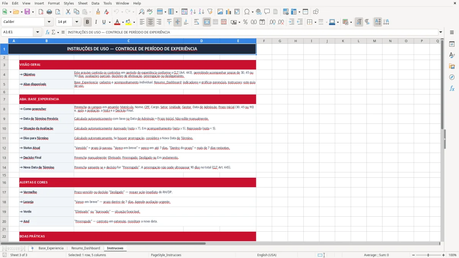Open Find and Replace
Image resolution: width=459 pixels, height=258 pixels.
(x=142, y=12)
